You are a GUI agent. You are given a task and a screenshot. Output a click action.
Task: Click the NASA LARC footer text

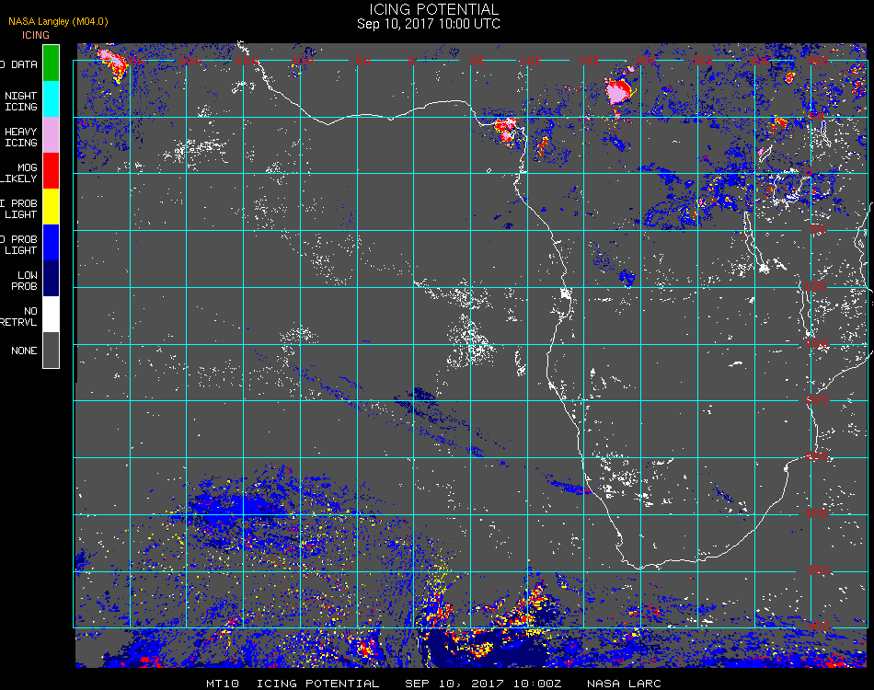(x=624, y=684)
